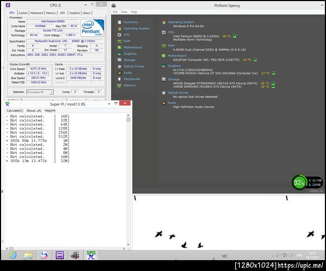
Task: Open the About...(A) menu in Super PI
Action: point(34,111)
